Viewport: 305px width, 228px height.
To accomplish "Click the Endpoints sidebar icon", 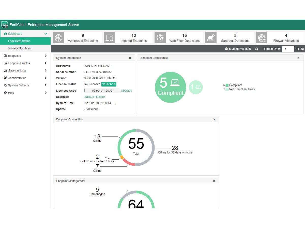I will (5, 56).
